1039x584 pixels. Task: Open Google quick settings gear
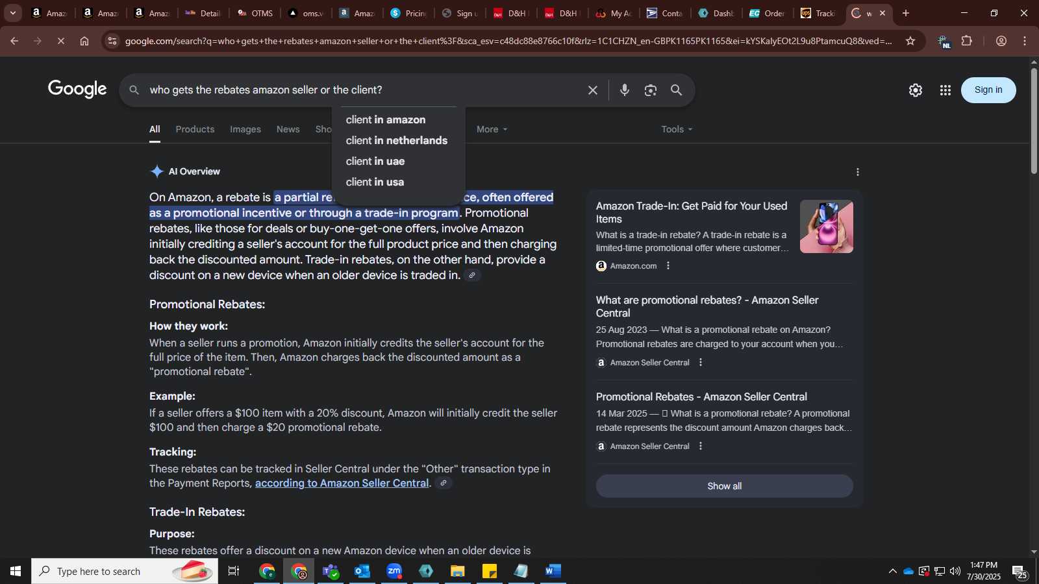[916, 90]
